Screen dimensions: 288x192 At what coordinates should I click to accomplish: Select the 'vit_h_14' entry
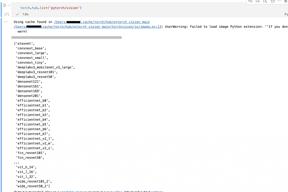pyautogui.click(x=26, y=167)
